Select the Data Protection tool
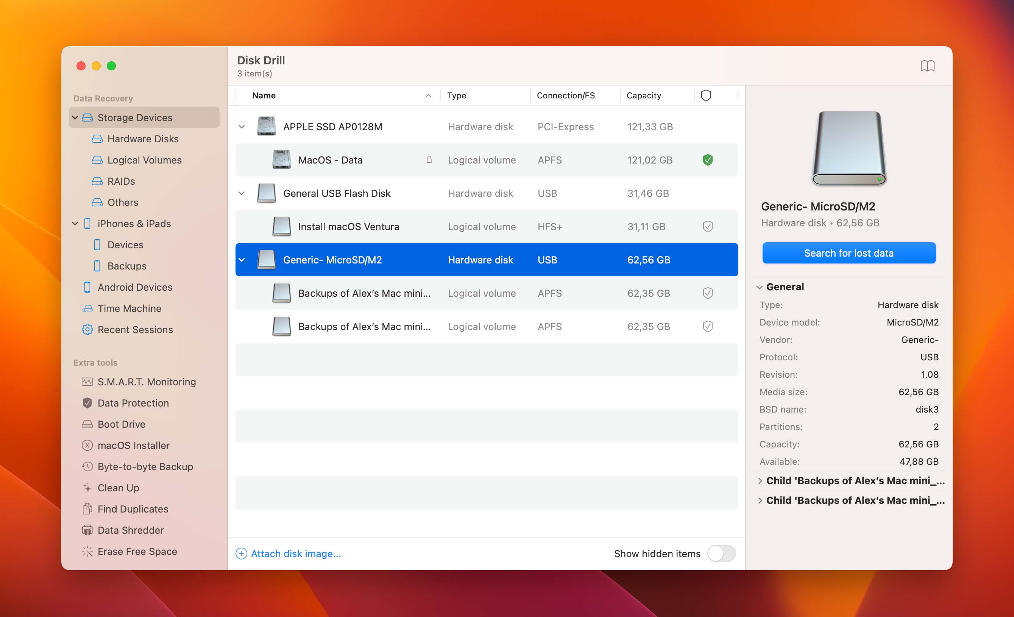The image size is (1014, 617). tap(133, 403)
